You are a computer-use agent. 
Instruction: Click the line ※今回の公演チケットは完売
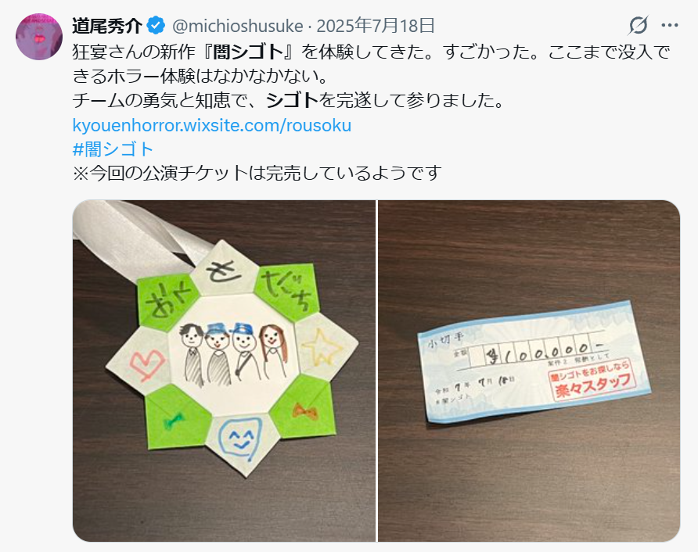click(x=257, y=173)
